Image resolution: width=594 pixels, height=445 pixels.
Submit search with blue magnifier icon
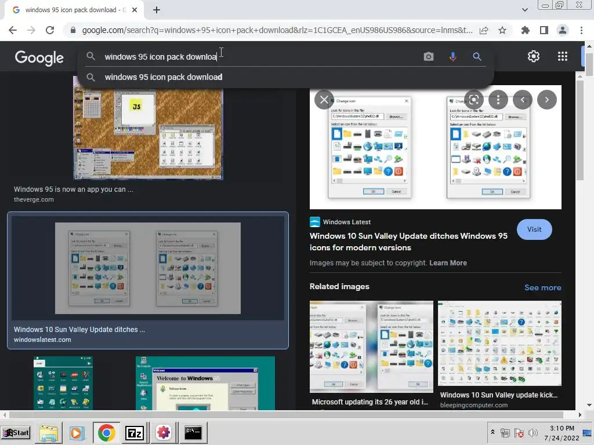[477, 57]
